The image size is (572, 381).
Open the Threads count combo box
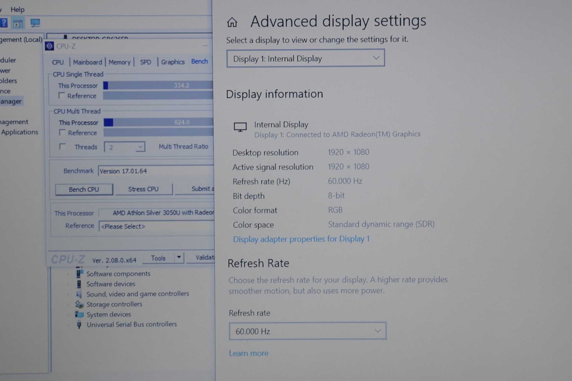124,147
